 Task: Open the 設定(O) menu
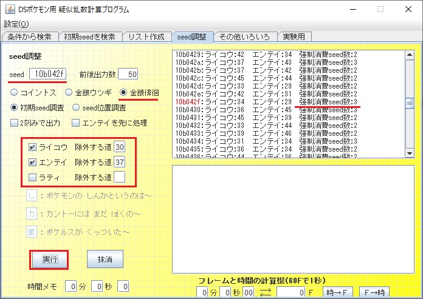(x=16, y=24)
